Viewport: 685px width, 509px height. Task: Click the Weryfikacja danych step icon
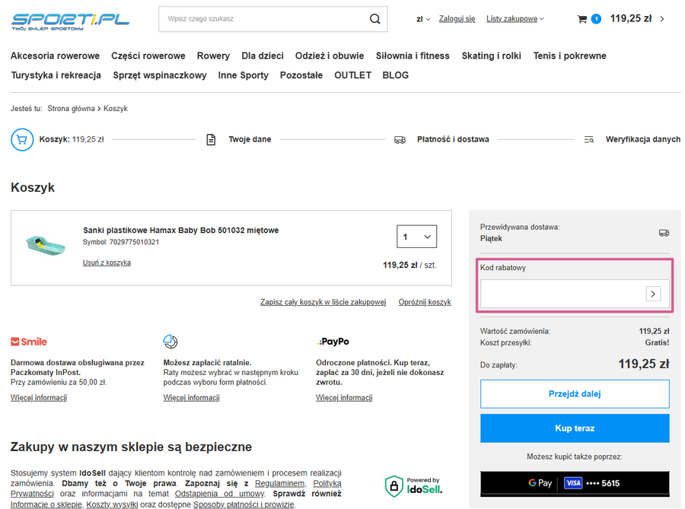point(588,140)
